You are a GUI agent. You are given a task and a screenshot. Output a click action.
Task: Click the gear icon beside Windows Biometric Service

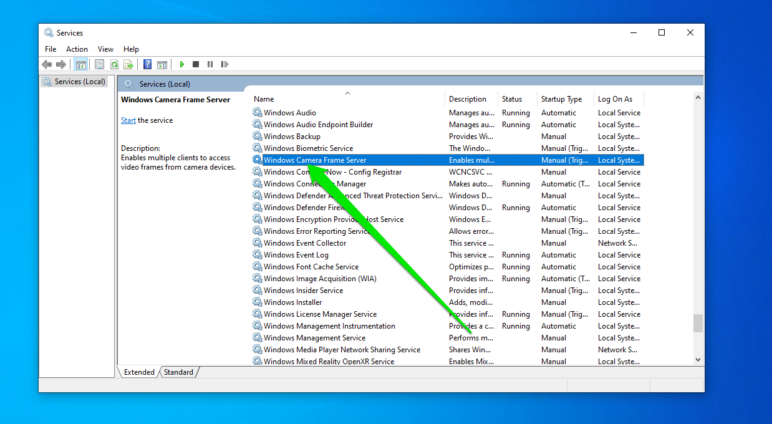click(x=258, y=148)
